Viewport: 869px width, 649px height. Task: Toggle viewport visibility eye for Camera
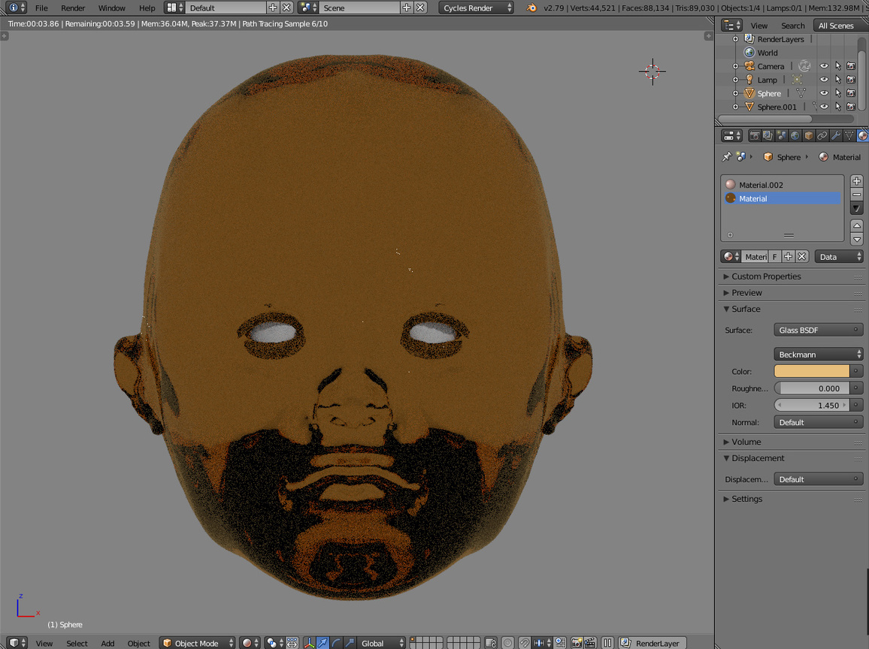click(824, 66)
